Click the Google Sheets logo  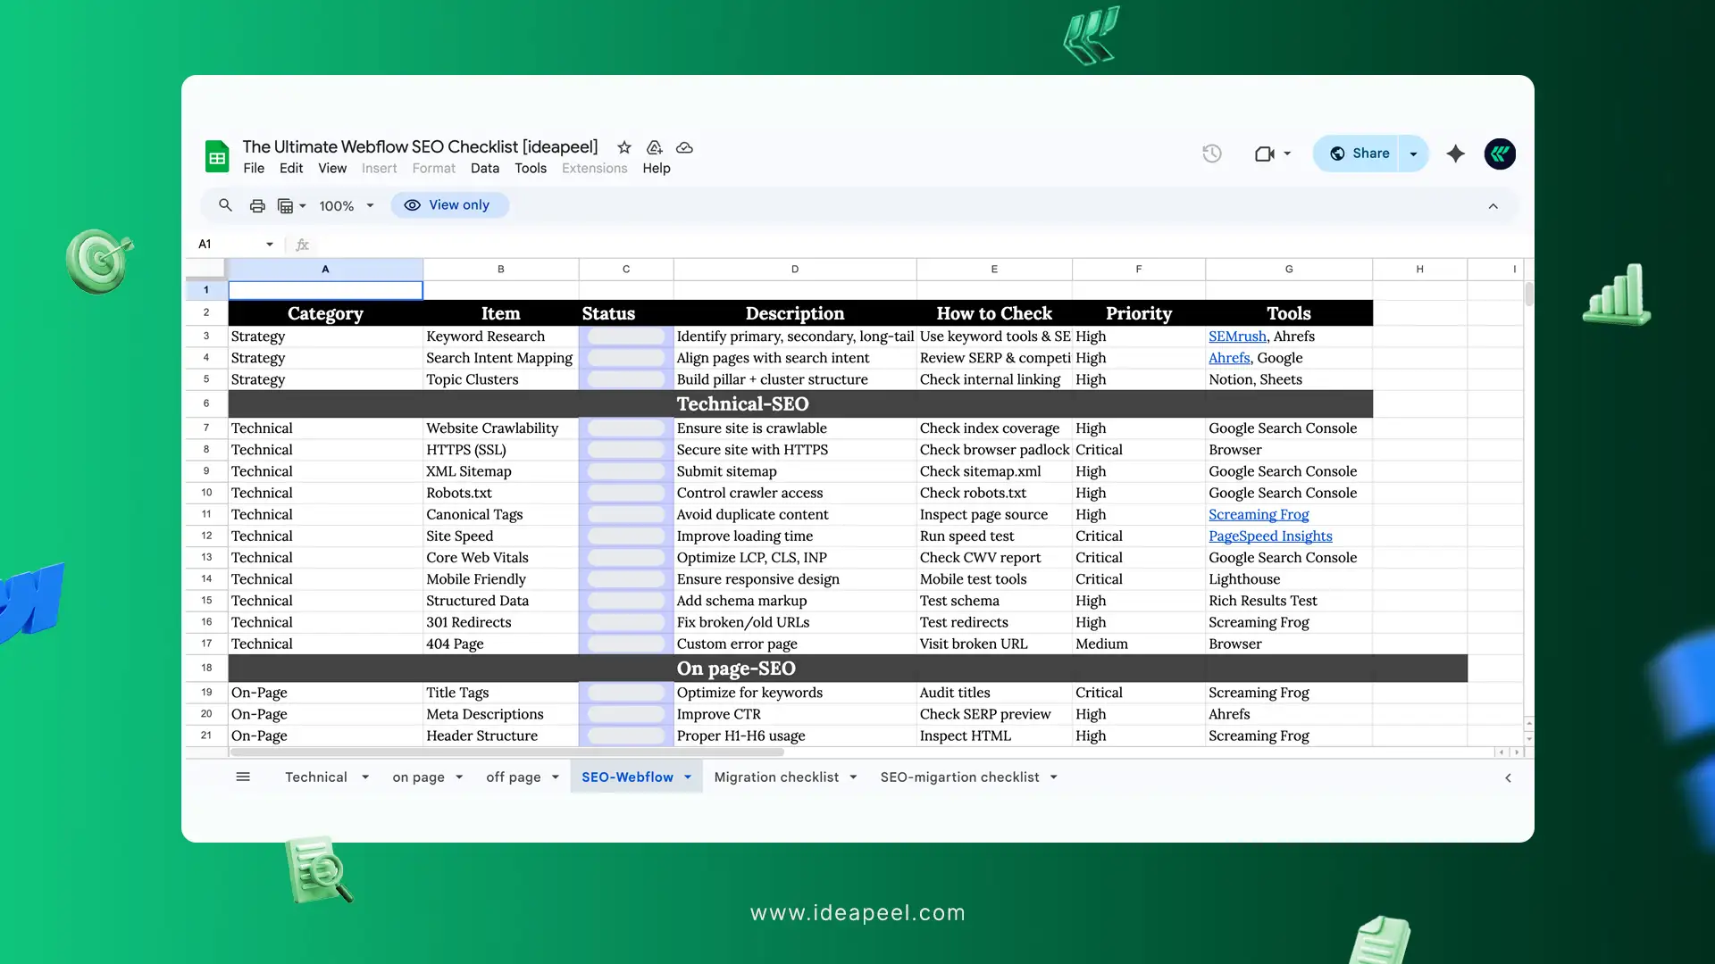pos(217,156)
